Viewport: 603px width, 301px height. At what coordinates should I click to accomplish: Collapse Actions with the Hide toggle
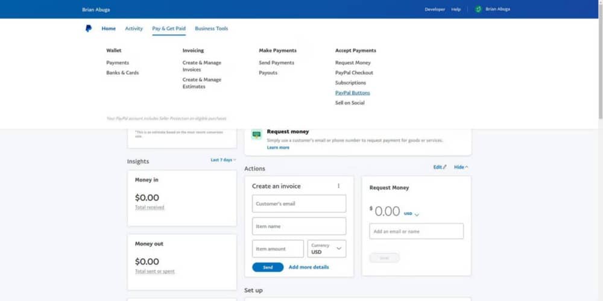pyautogui.click(x=461, y=167)
